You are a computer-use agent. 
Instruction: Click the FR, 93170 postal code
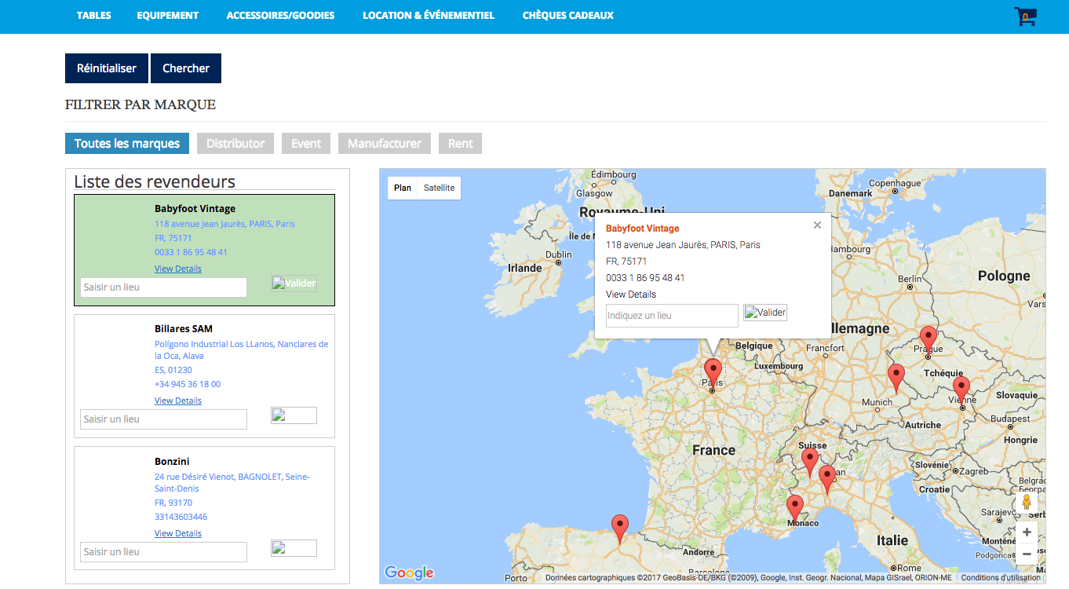(173, 503)
